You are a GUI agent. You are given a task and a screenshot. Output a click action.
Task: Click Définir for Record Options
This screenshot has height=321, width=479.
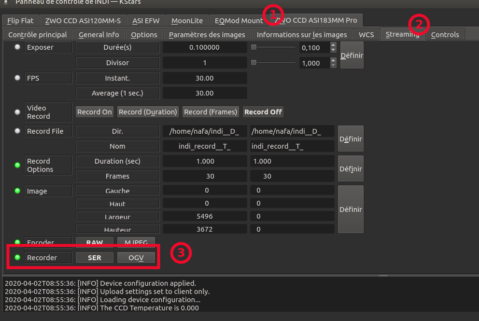[x=351, y=168]
